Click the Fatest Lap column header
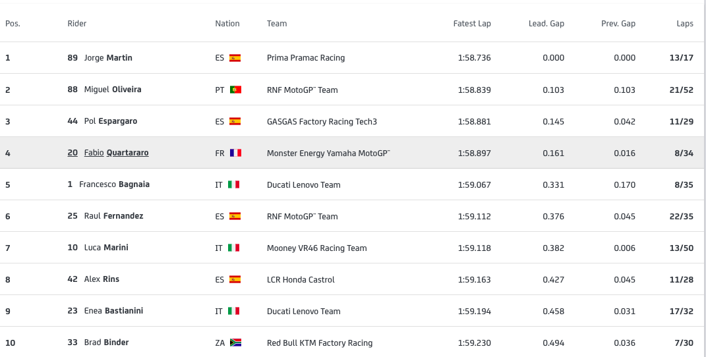This screenshot has width=706, height=357. tap(472, 24)
